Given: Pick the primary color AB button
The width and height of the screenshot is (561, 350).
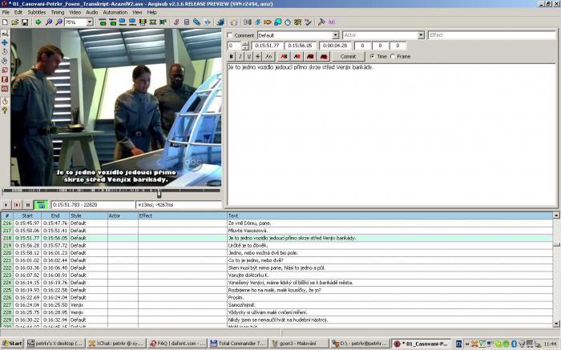Looking at the screenshot, I should (284, 57).
